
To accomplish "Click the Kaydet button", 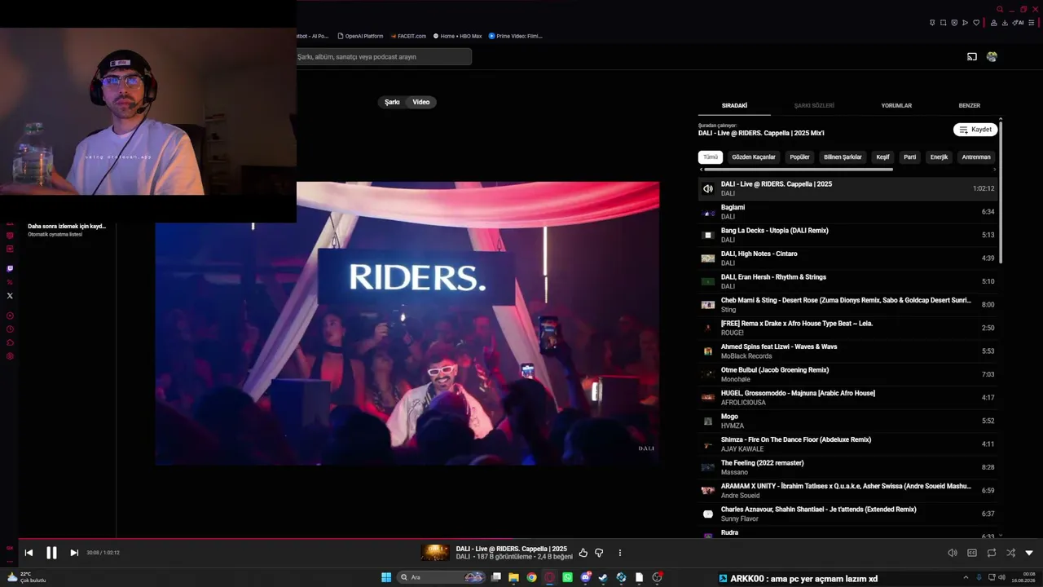I will pyautogui.click(x=975, y=130).
